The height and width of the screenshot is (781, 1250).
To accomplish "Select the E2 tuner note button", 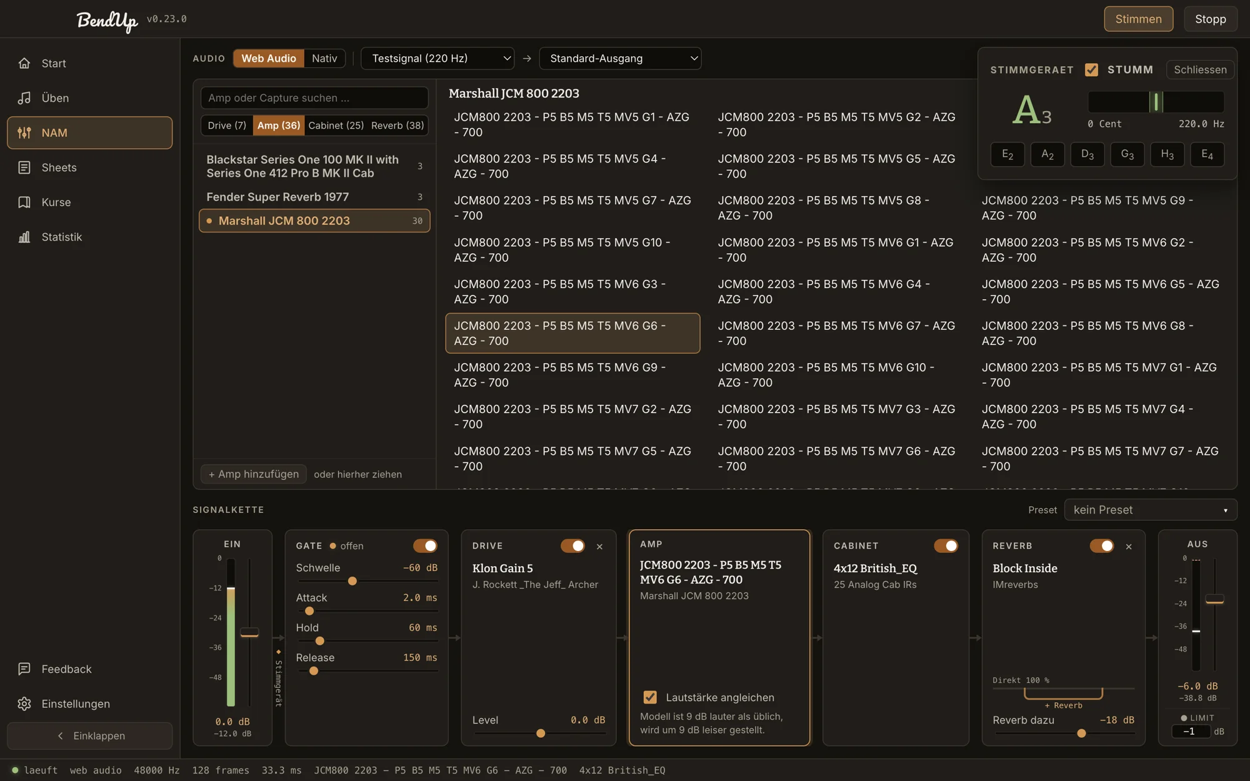I will coord(1007,154).
